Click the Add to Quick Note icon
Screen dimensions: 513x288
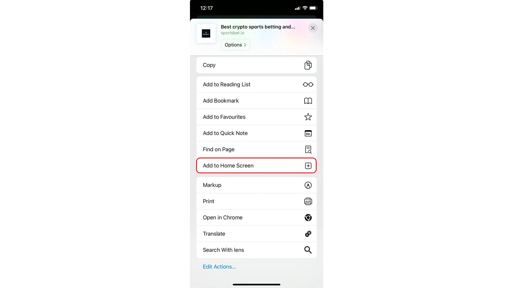pos(308,133)
